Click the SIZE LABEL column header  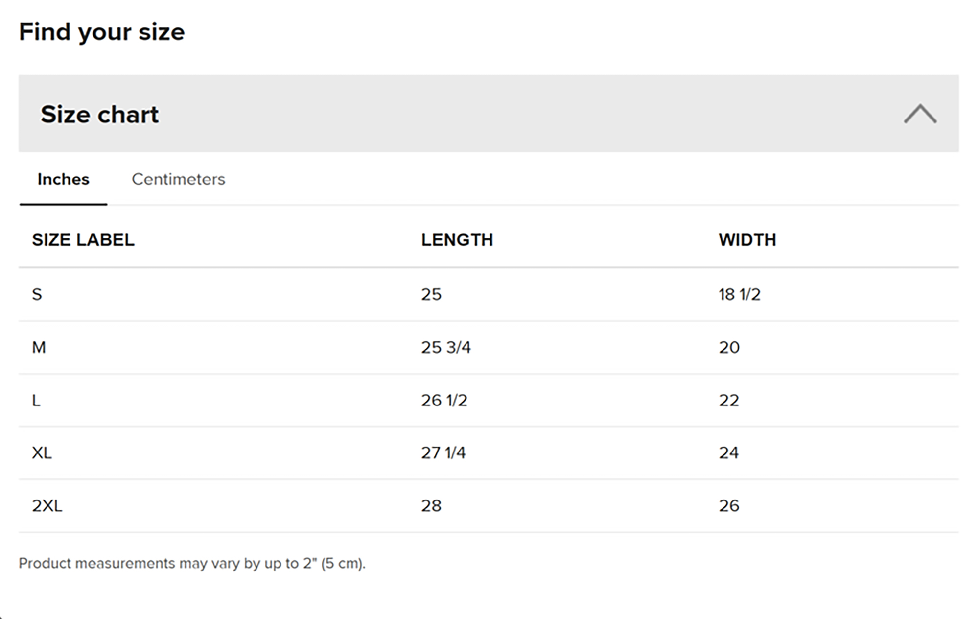pyautogui.click(x=83, y=240)
